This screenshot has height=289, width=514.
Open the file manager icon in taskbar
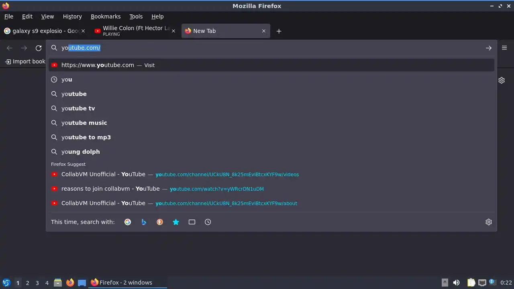(x=58, y=283)
